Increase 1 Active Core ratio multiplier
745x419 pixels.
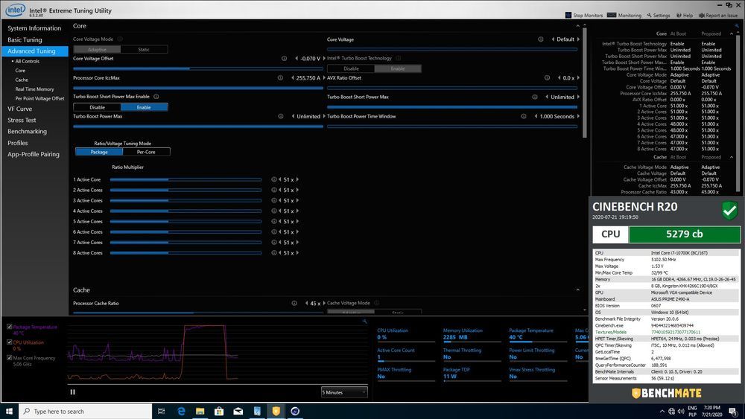297,179
